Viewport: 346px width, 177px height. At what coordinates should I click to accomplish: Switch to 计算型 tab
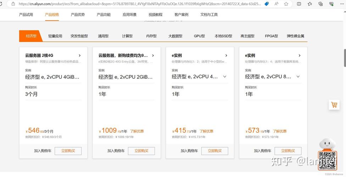(x=127, y=36)
